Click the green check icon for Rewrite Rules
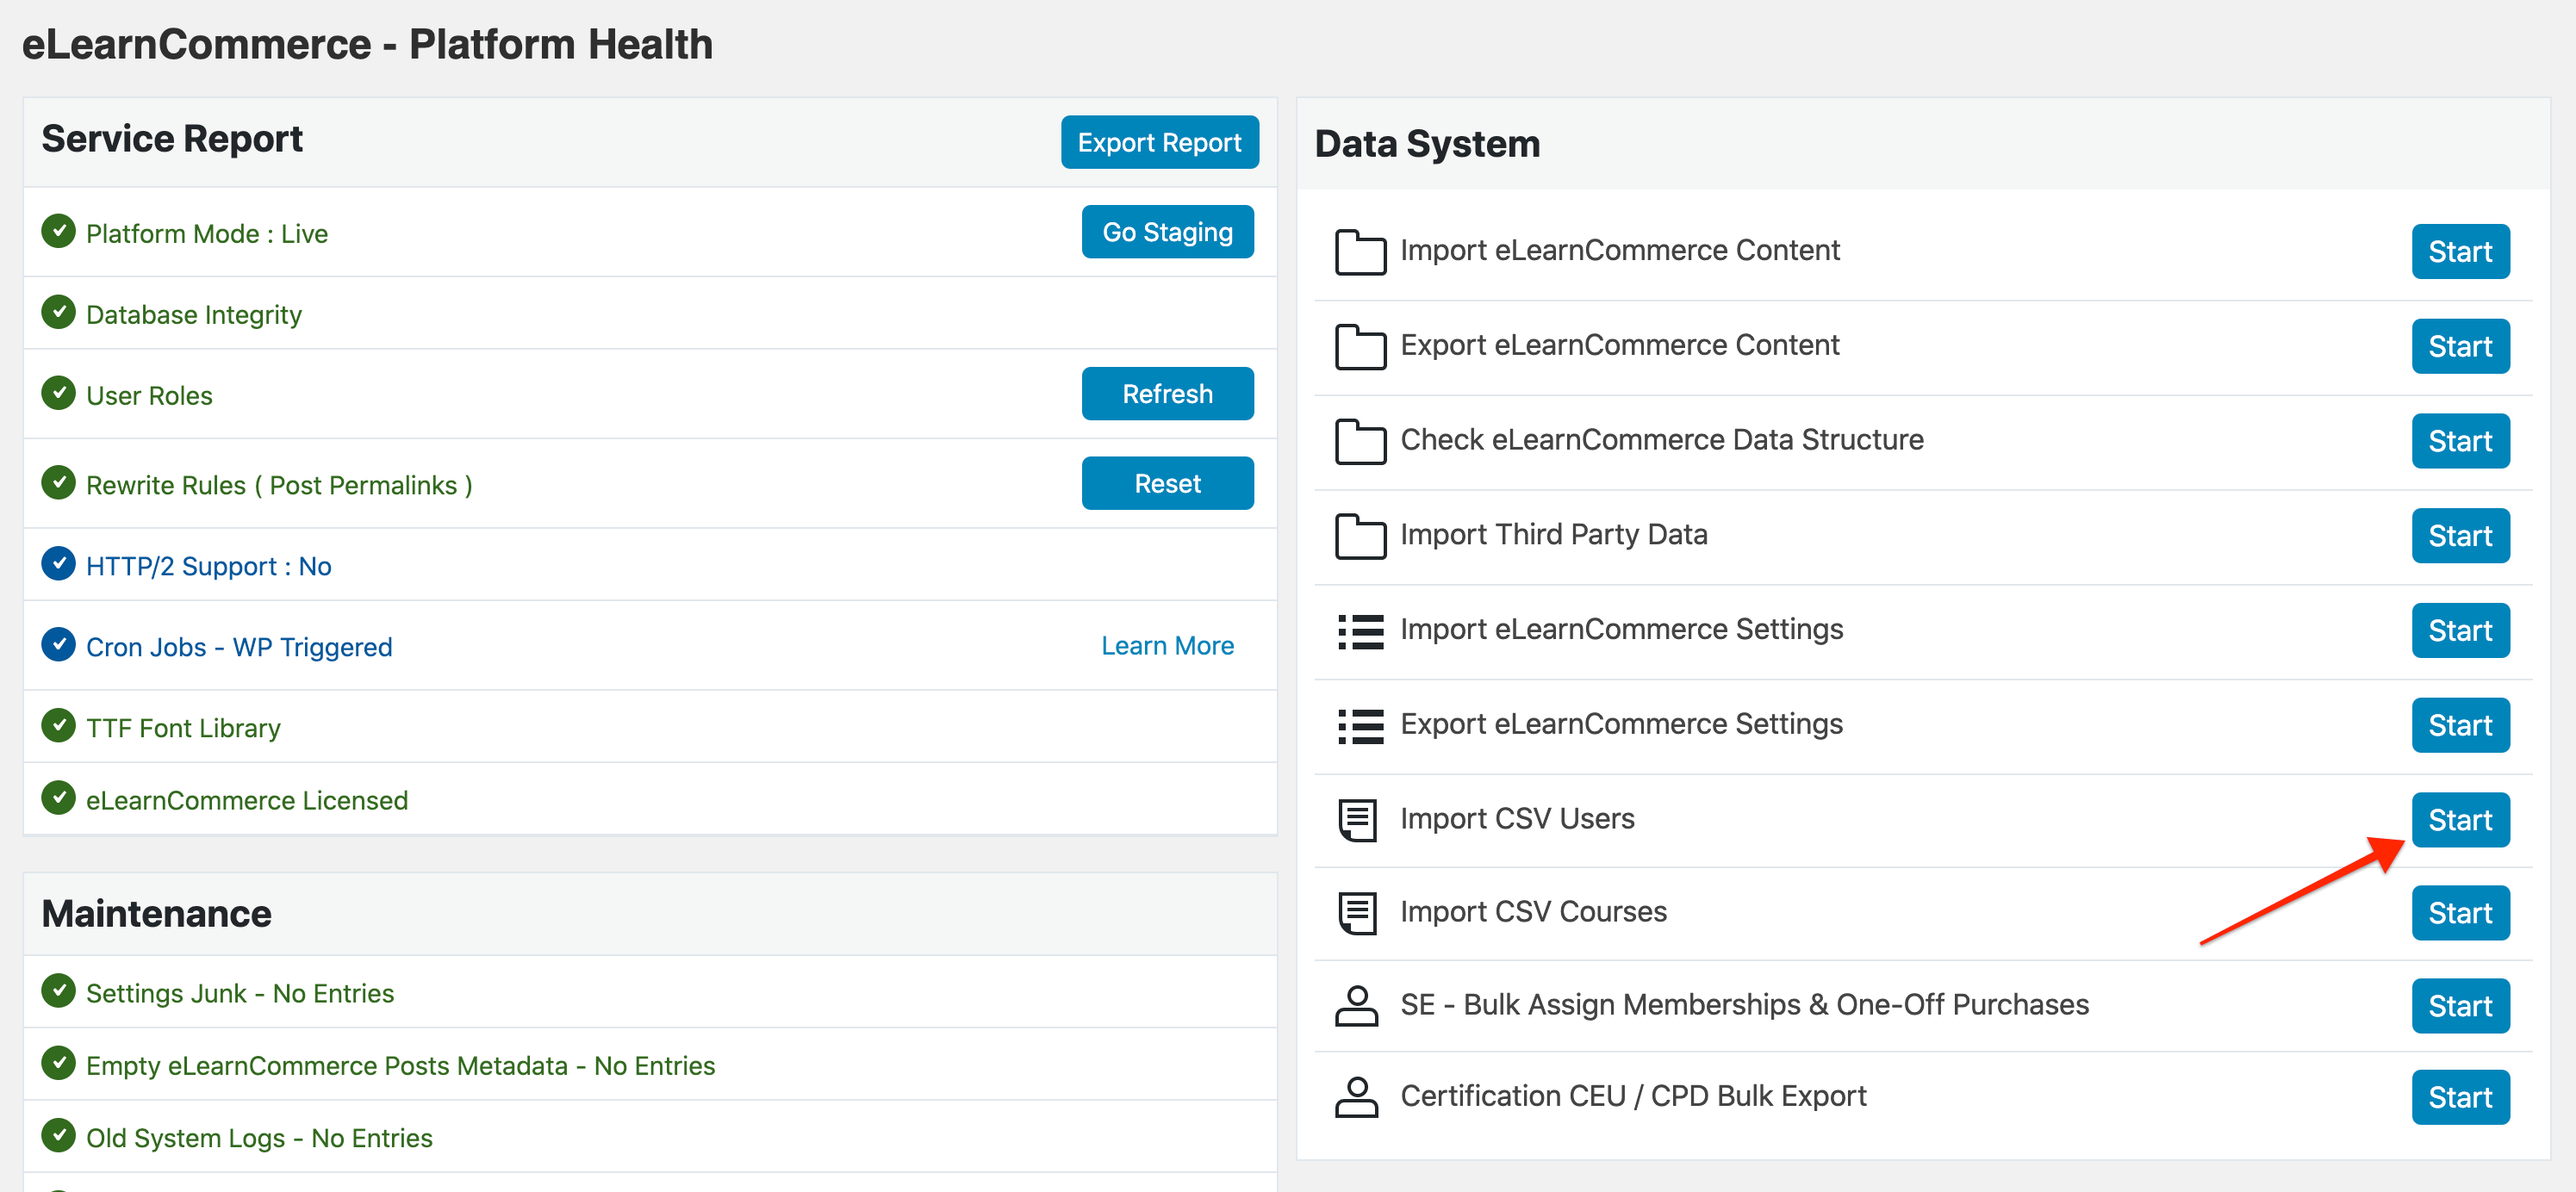This screenshot has height=1192, width=2576. (x=59, y=482)
